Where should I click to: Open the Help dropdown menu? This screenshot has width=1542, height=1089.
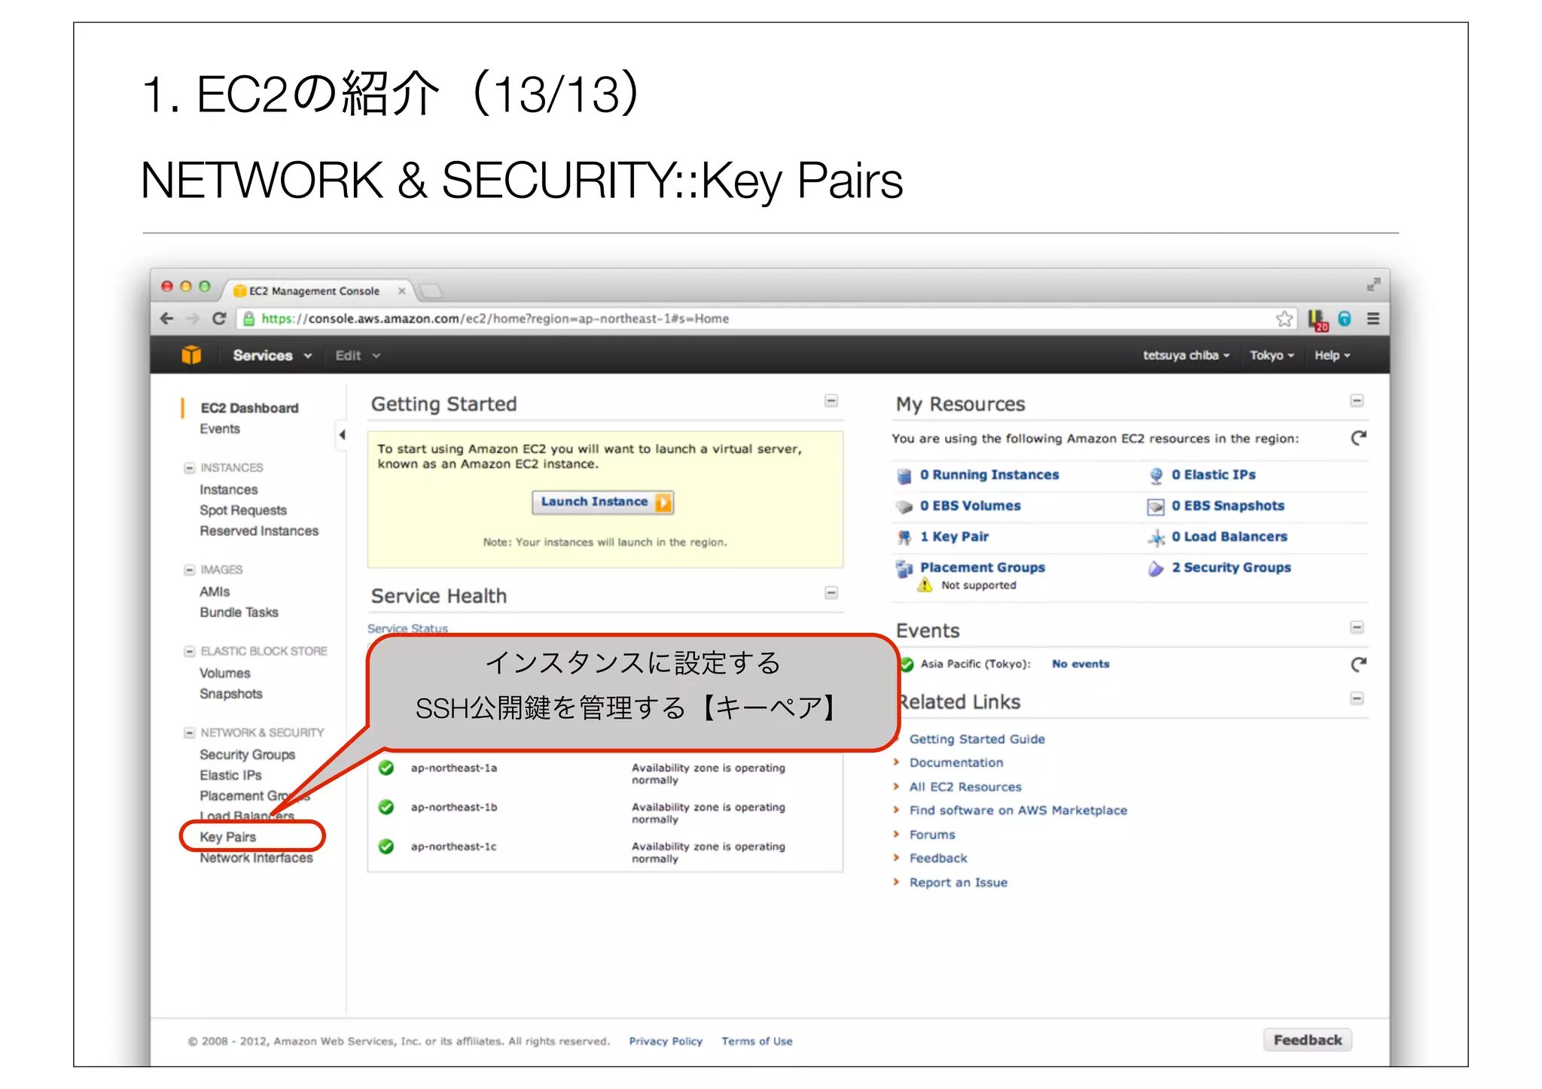(x=1332, y=355)
